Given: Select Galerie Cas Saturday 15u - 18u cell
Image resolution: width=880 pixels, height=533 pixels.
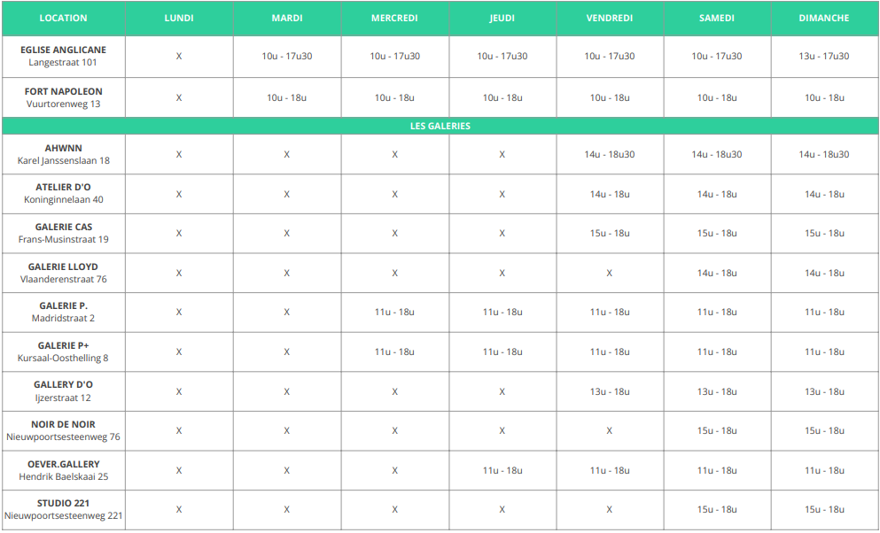Looking at the screenshot, I should point(717,233).
